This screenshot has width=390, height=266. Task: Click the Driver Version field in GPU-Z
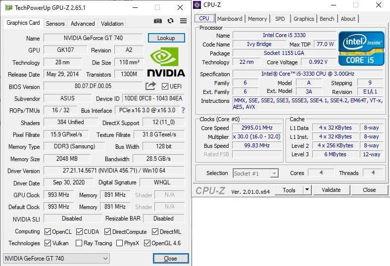114,171
